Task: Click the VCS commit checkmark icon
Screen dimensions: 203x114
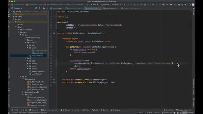Action: click(160, 4)
